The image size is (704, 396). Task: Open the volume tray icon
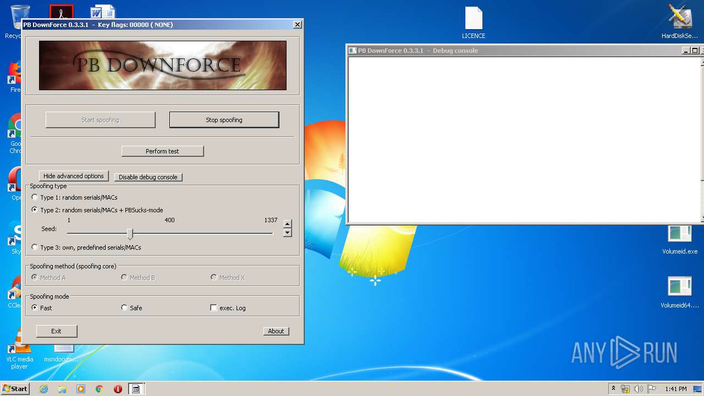[x=639, y=389]
